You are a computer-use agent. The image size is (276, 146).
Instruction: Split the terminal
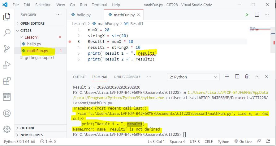point(237,77)
